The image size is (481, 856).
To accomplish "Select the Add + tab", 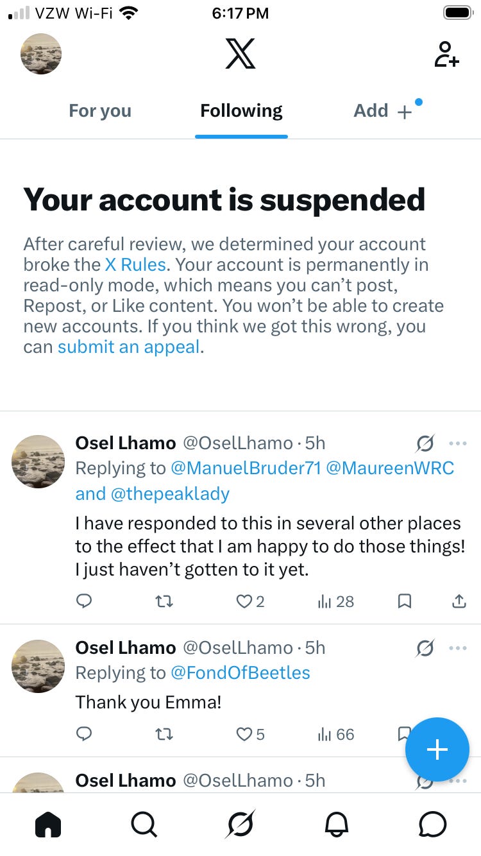I will pos(383,111).
